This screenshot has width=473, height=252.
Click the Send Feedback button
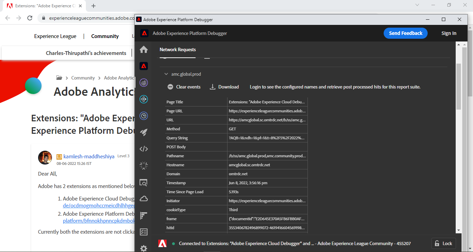(x=405, y=33)
